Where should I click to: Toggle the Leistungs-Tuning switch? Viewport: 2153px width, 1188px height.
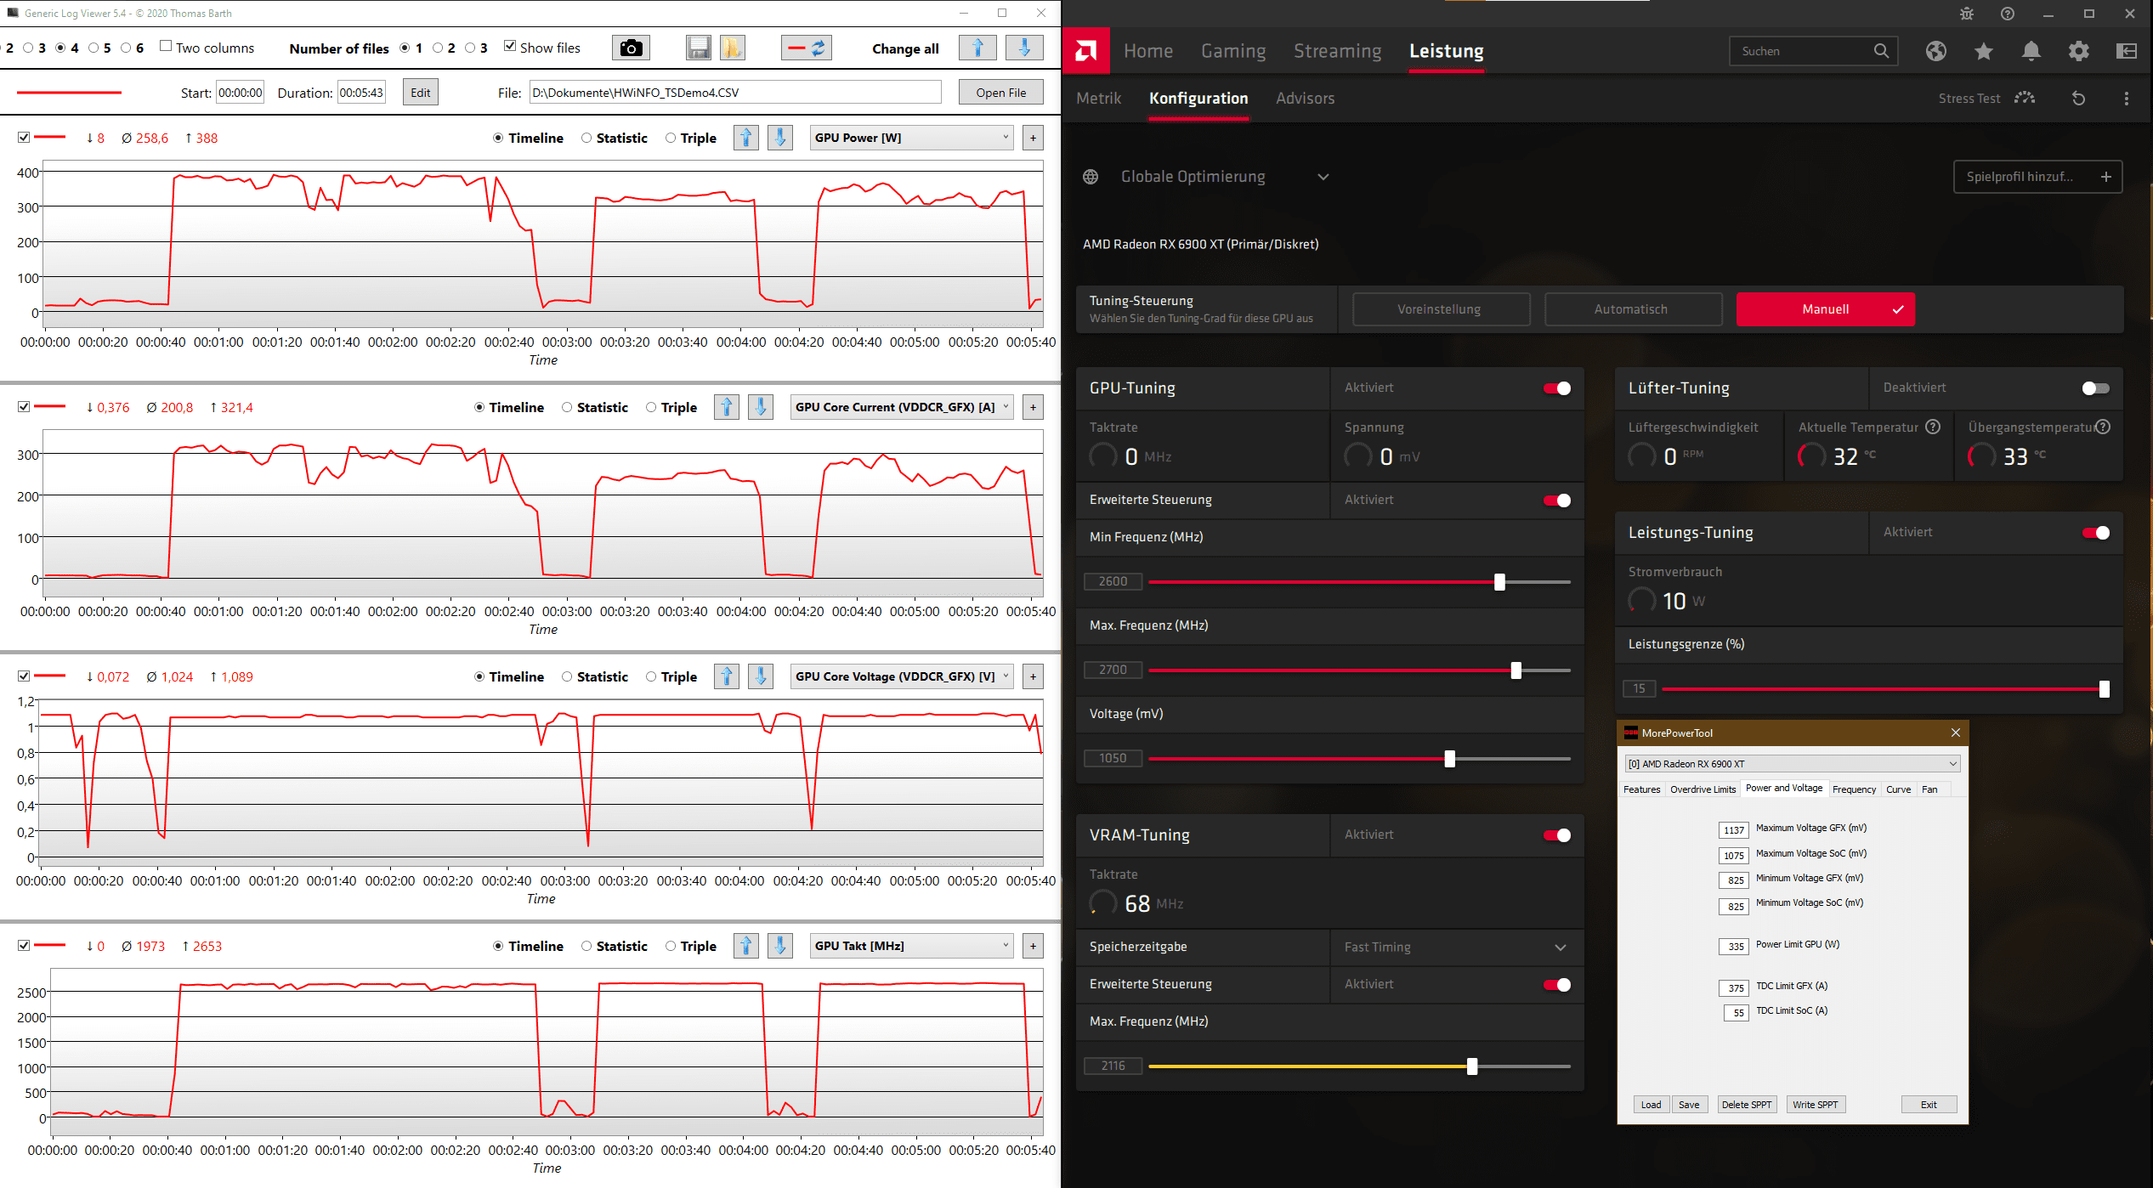click(2096, 533)
